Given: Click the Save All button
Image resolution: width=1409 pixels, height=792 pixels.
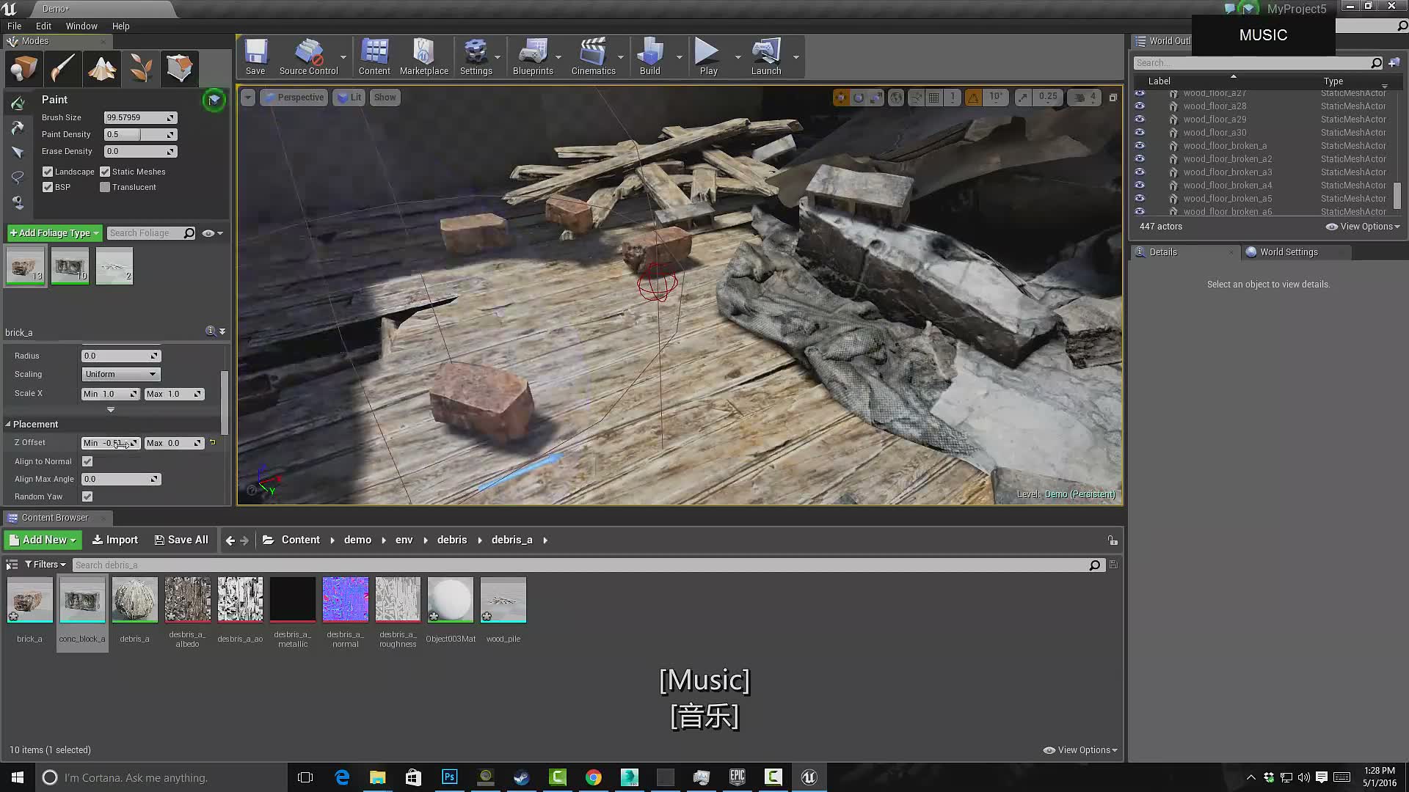Looking at the screenshot, I should [181, 540].
